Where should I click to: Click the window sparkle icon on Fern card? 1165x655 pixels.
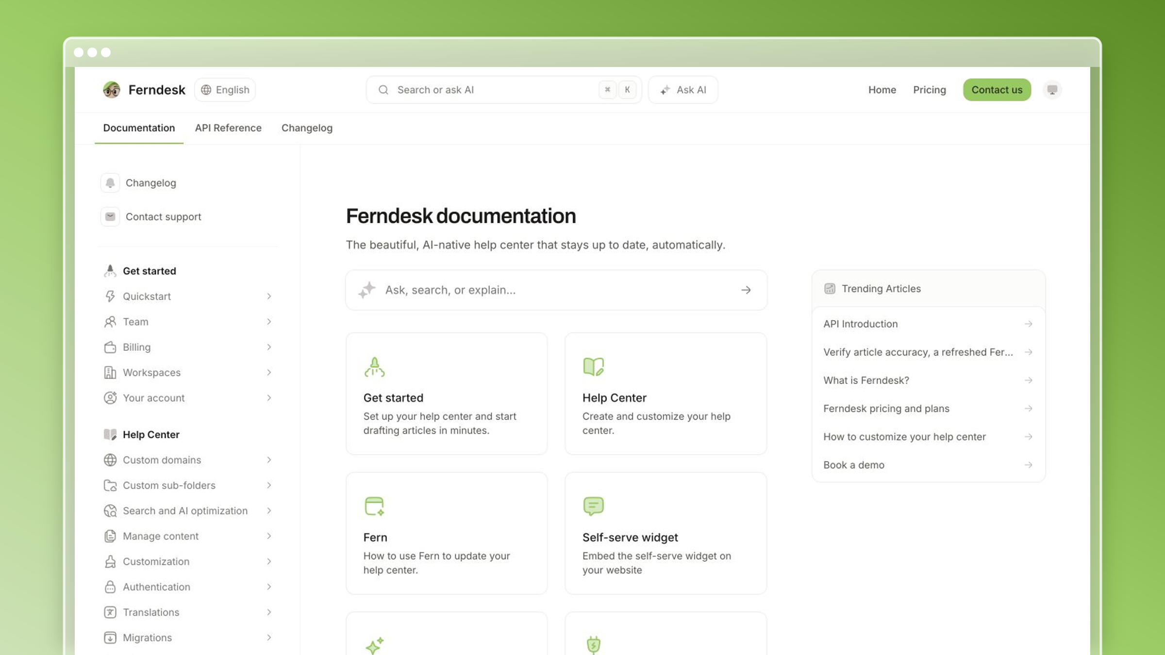tap(374, 506)
